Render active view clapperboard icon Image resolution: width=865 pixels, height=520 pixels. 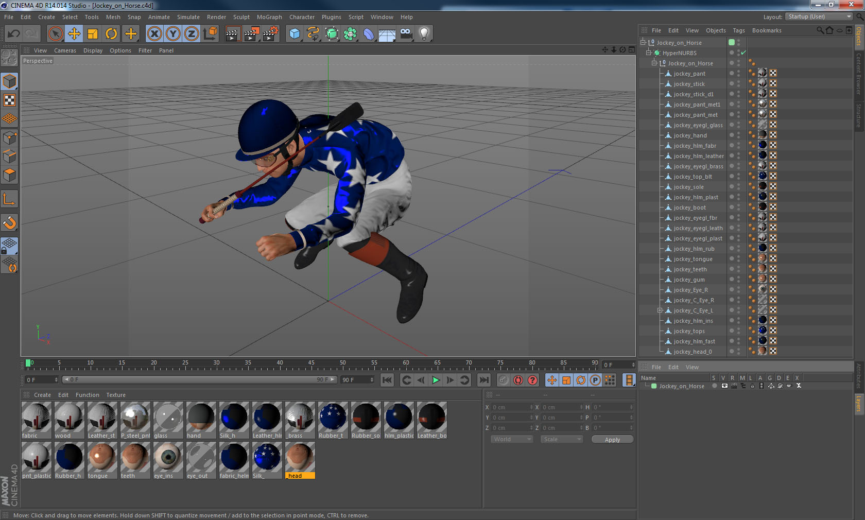233,34
